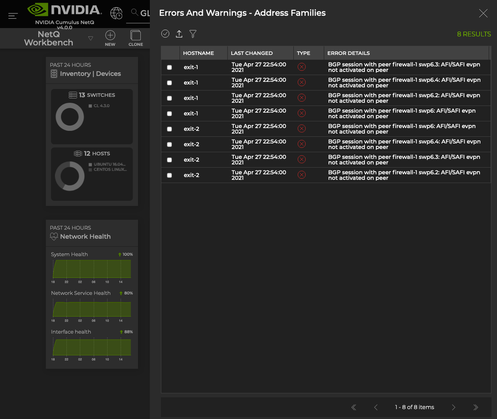Click the export upload icon
This screenshot has width=497, height=419.
click(x=179, y=34)
